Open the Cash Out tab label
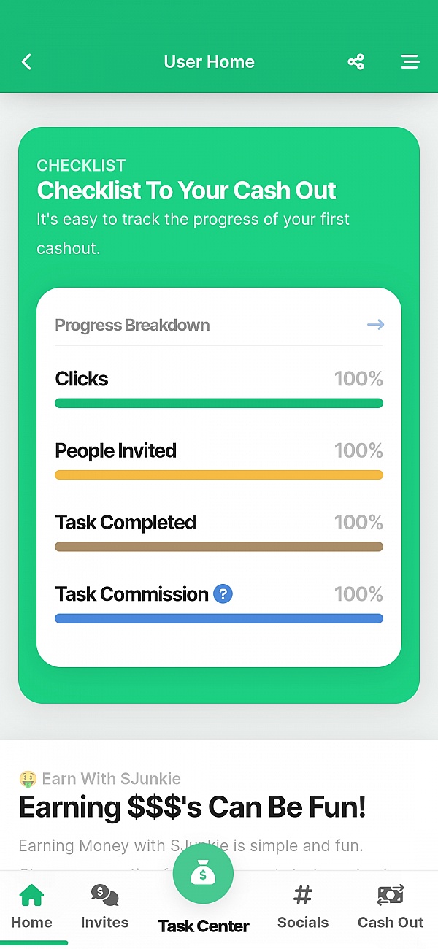 pyautogui.click(x=391, y=923)
